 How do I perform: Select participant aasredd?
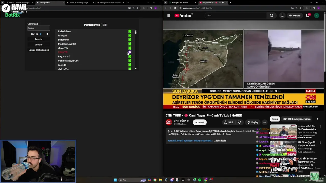(62, 65)
